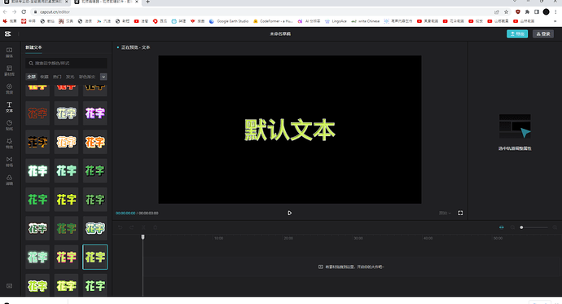Switch to the New Text panel tab
562x304 pixels.
[33, 47]
